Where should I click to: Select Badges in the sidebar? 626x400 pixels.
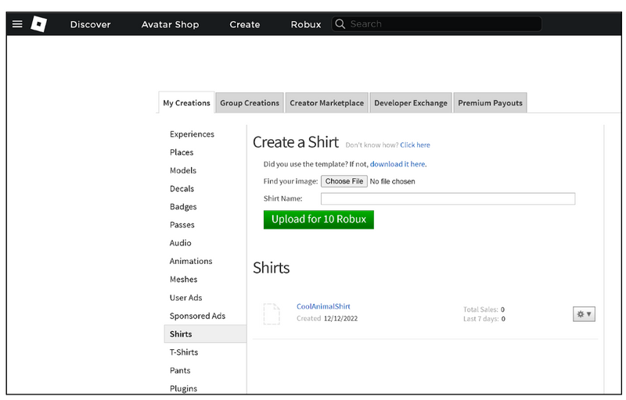[183, 207]
